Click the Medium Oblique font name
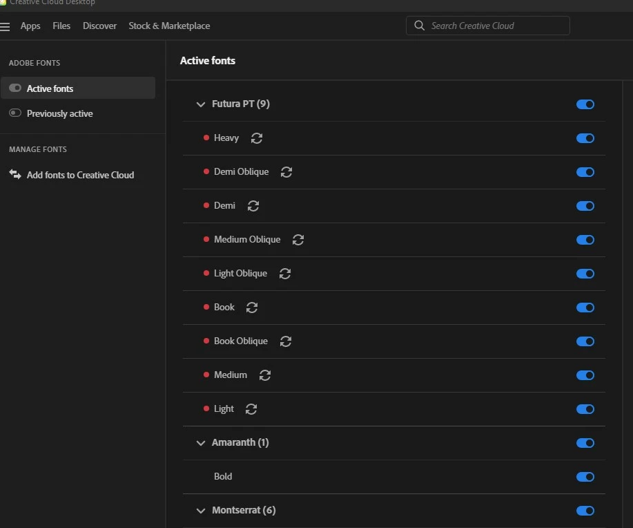The height and width of the screenshot is (528, 633). point(247,239)
